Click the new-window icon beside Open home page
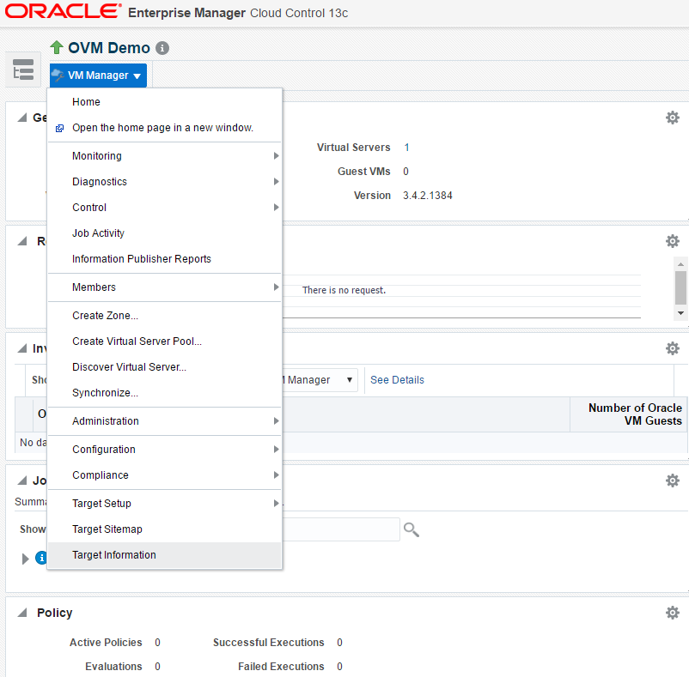The height and width of the screenshot is (677, 689). (x=60, y=128)
